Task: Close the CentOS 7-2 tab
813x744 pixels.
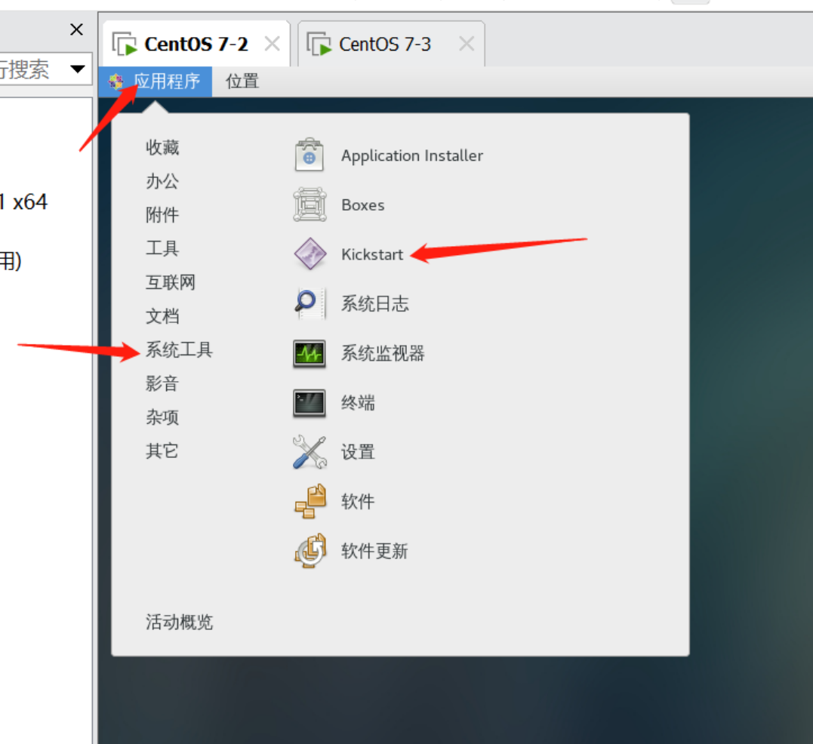Action: click(x=273, y=44)
